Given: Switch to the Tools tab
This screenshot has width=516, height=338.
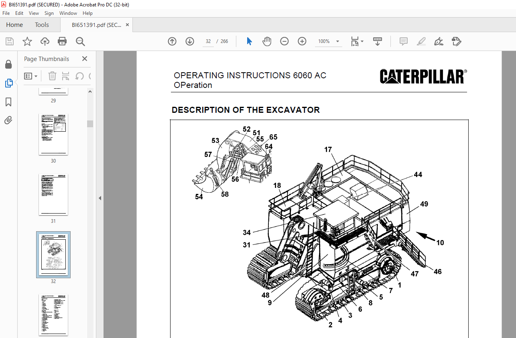Looking at the screenshot, I should click(42, 25).
